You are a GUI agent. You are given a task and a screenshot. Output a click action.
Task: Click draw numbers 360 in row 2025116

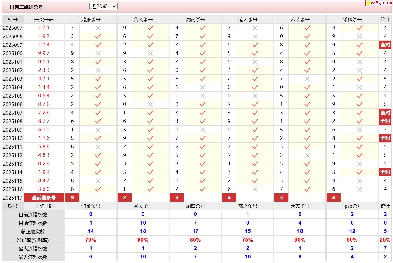click(44, 189)
